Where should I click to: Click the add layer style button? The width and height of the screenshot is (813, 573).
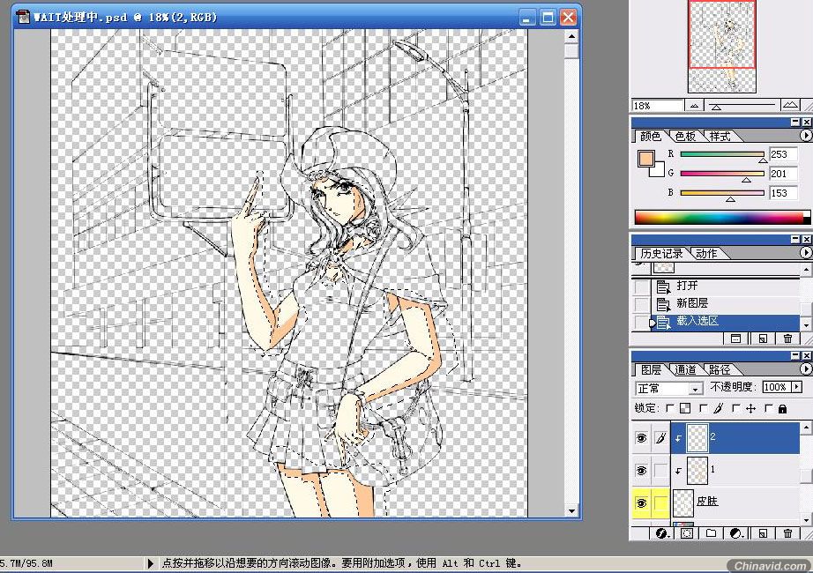coord(661,533)
